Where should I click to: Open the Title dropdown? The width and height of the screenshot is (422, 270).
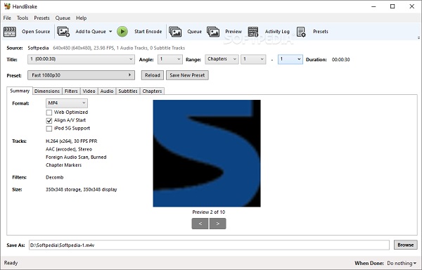[81, 59]
